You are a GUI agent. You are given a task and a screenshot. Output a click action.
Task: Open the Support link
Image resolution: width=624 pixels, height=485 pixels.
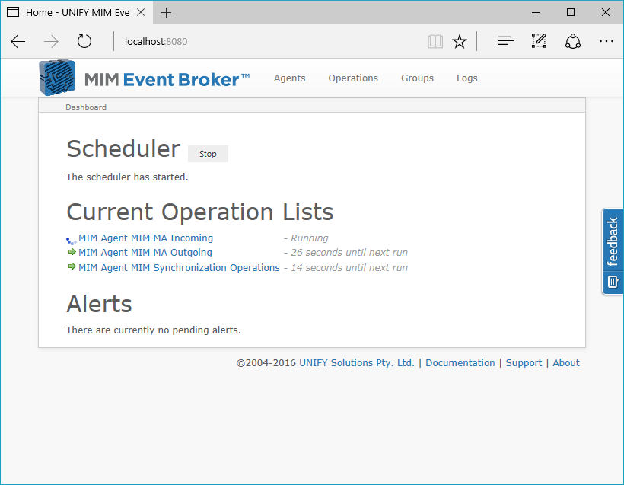coord(524,362)
